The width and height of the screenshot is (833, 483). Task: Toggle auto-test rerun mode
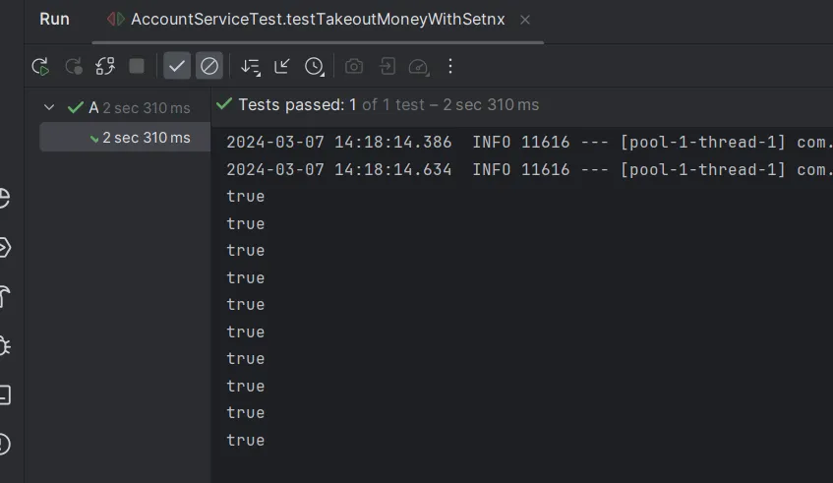pos(105,67)
